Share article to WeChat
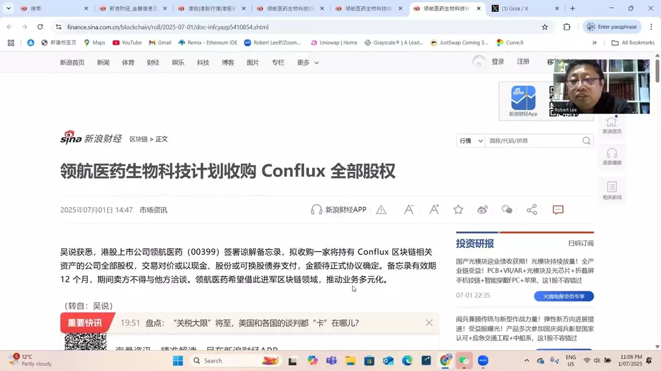Image resolution: width=661 pixels, height=371 pixels. [x=507, y=209]
